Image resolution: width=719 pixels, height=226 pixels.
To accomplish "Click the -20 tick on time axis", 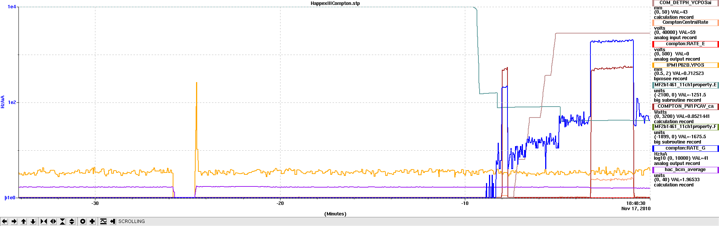I will point(280,203).
